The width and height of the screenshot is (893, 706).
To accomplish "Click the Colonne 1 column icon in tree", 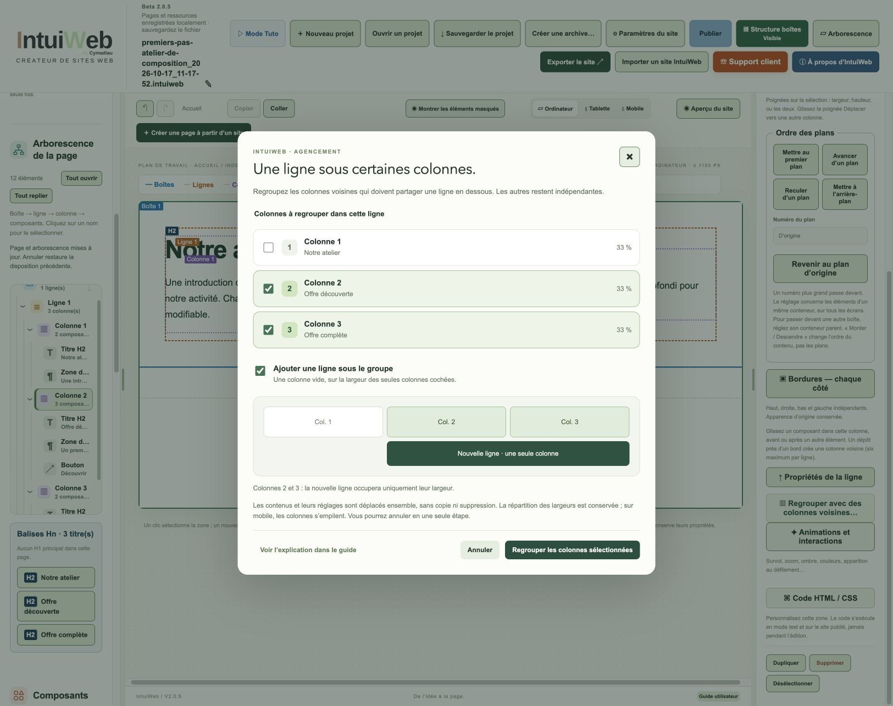I will [x=44, y=330].
